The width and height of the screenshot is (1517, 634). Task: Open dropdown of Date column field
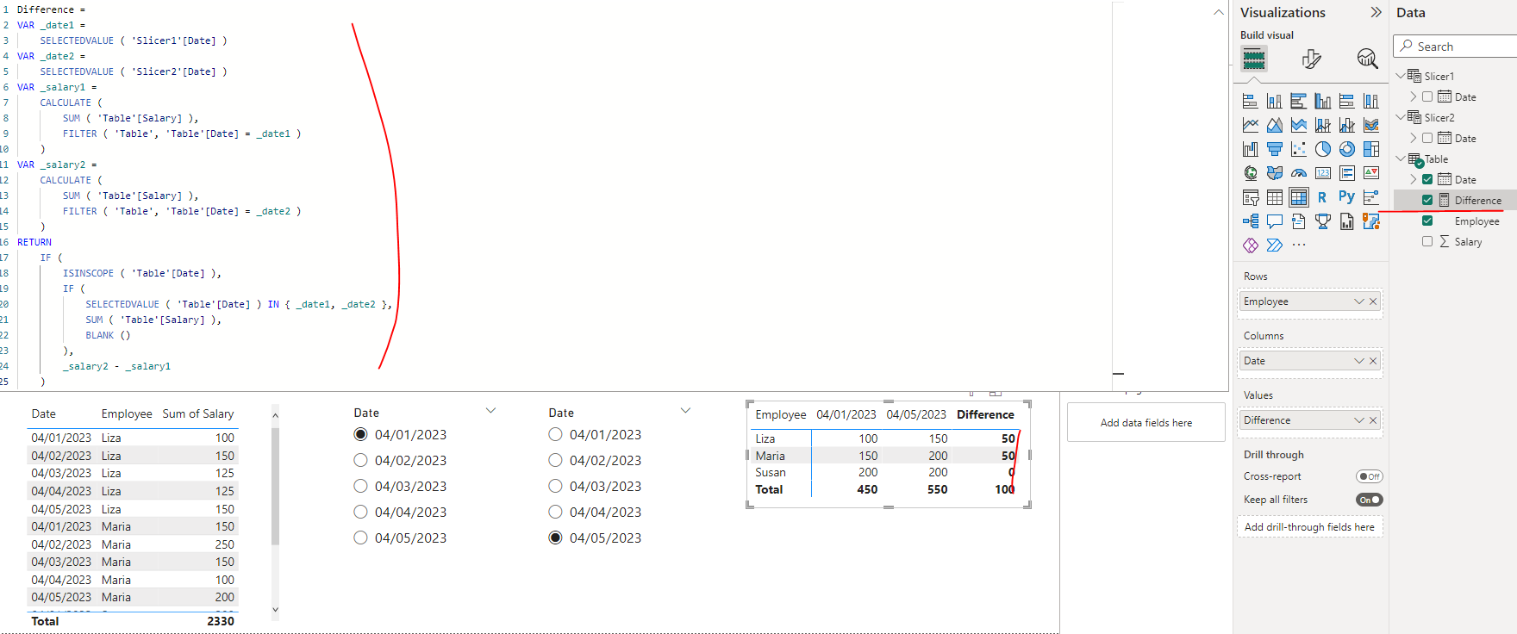(x=1359, y=361)
